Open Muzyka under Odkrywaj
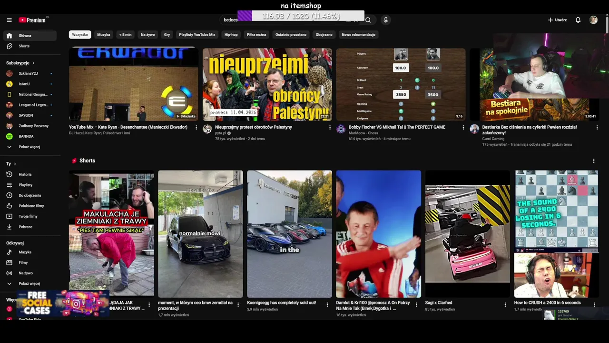Viewport: 609px width, 343px height. click(x=30, y=252)
